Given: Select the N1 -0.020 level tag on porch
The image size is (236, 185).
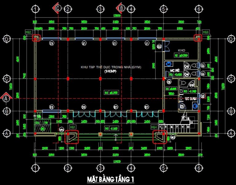Looking at the screenshot, I should [112, 128].
